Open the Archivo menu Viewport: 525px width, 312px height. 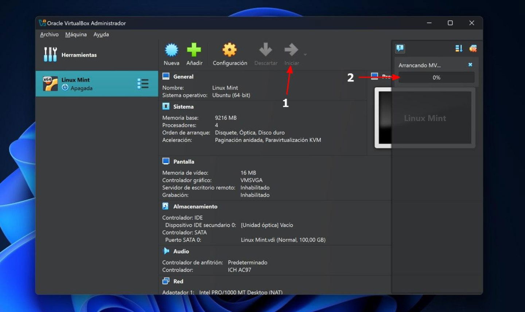(x=49, y=34)
